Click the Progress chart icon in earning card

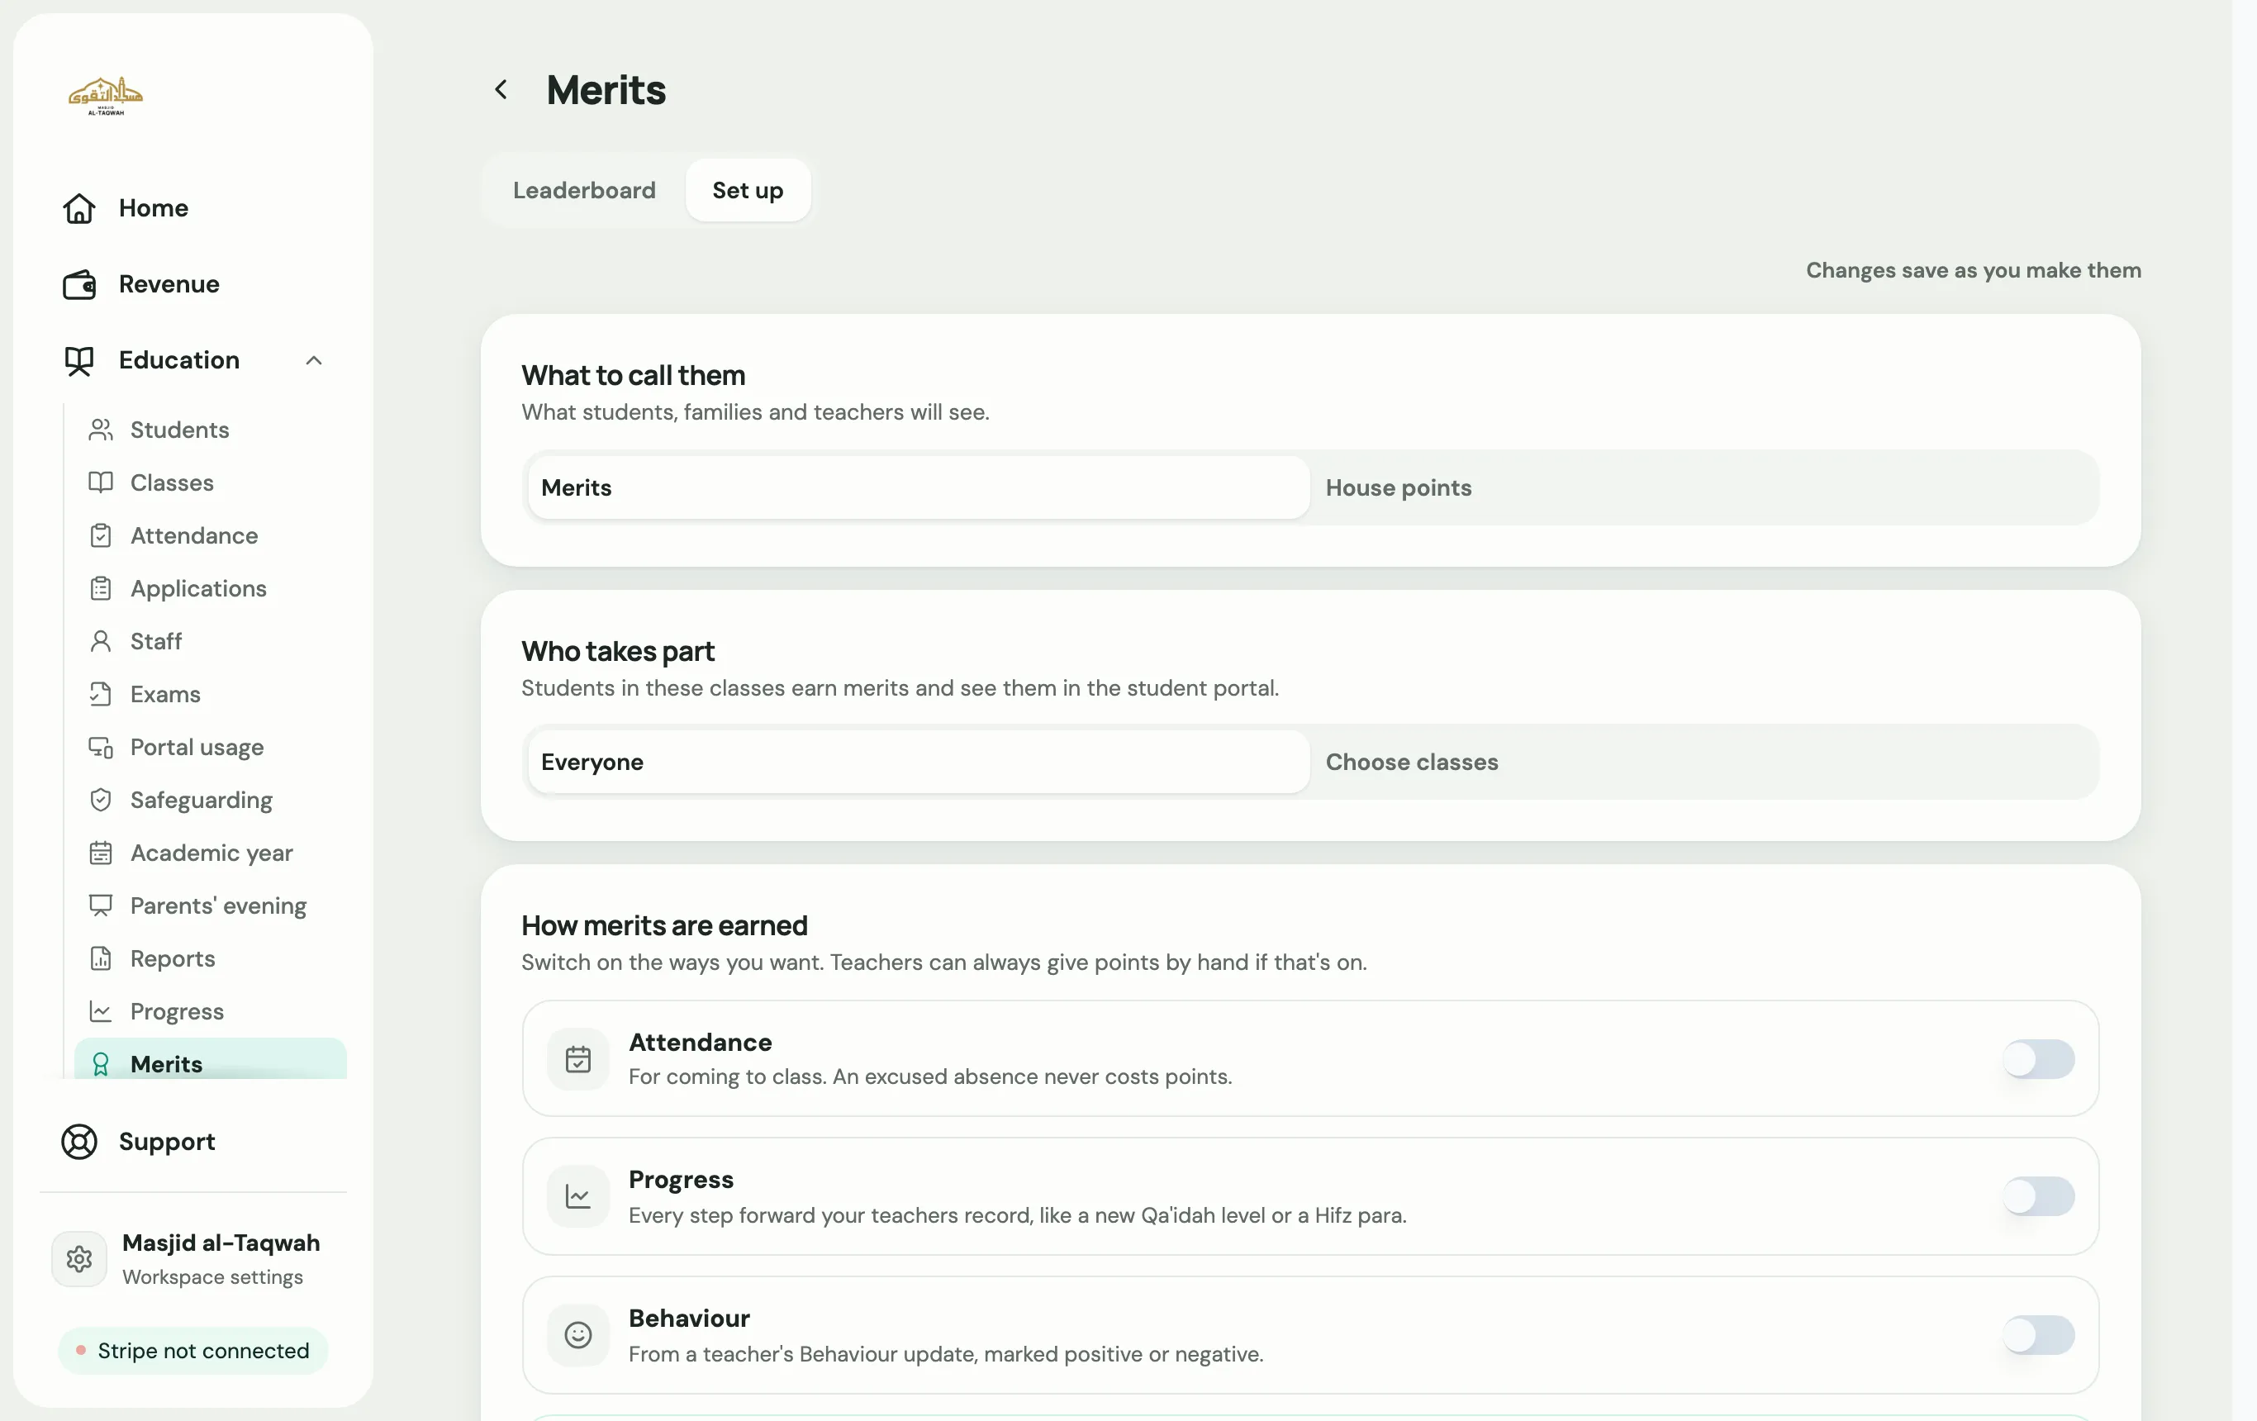point(577,1197)
